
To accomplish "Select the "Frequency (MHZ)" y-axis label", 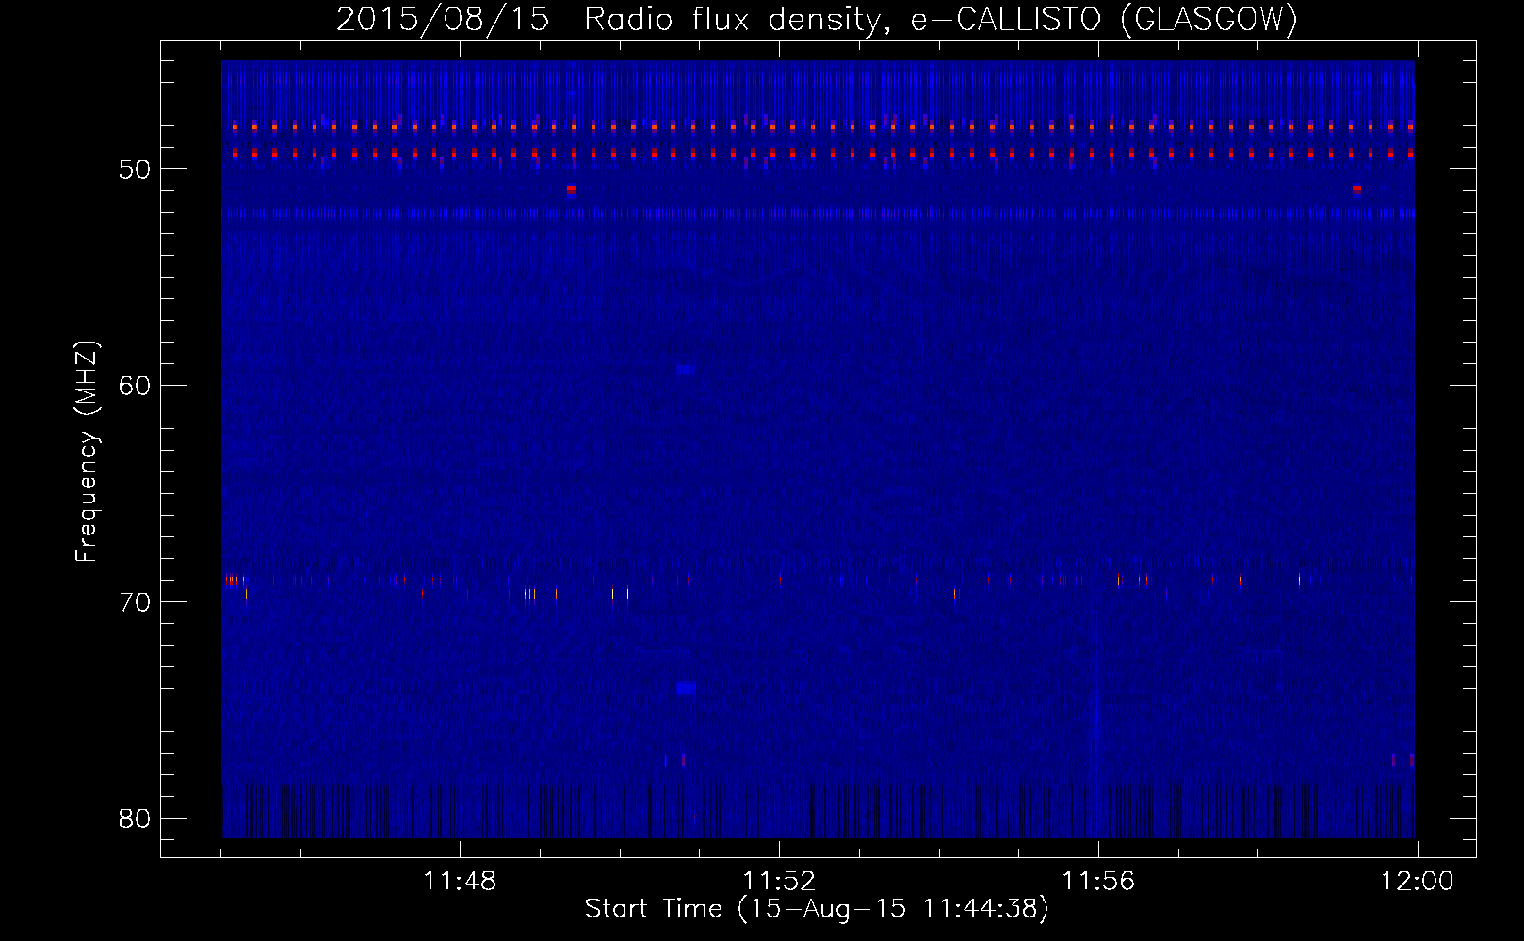I will pos(88,452).
